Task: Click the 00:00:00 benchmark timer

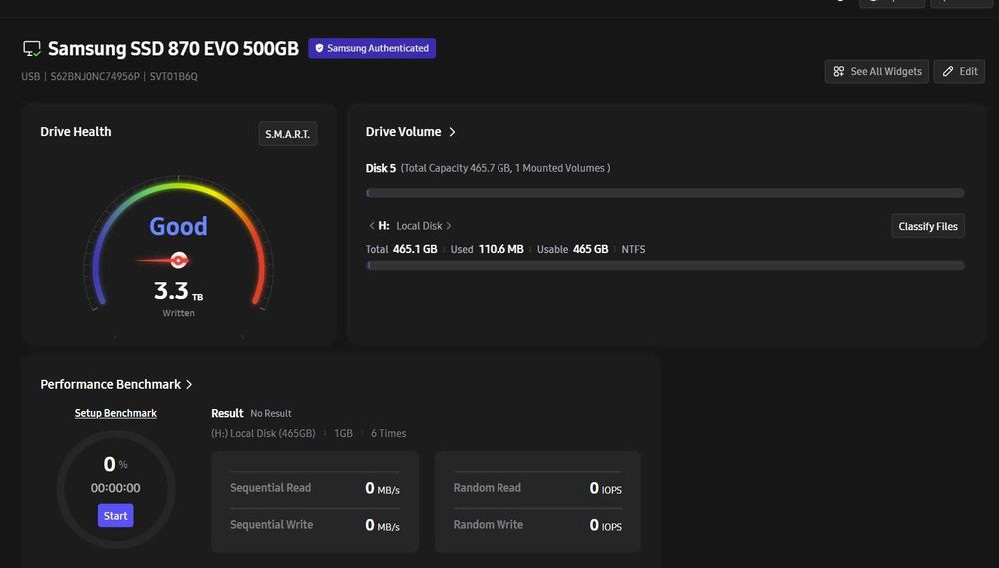Action: (x=115, y=488)
